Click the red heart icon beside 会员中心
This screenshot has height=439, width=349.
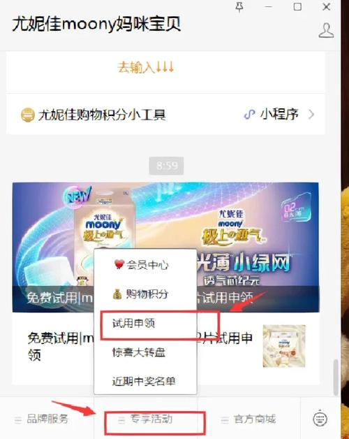119,264
